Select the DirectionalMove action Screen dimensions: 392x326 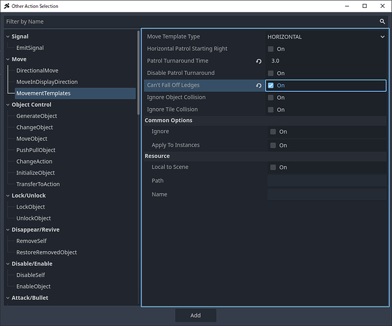37,70
